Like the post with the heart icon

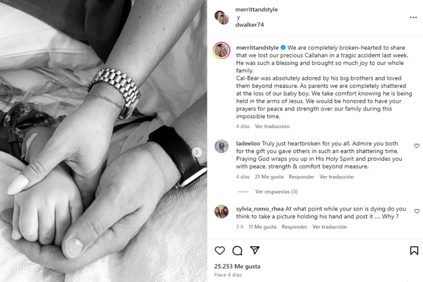tap(219, 250)
